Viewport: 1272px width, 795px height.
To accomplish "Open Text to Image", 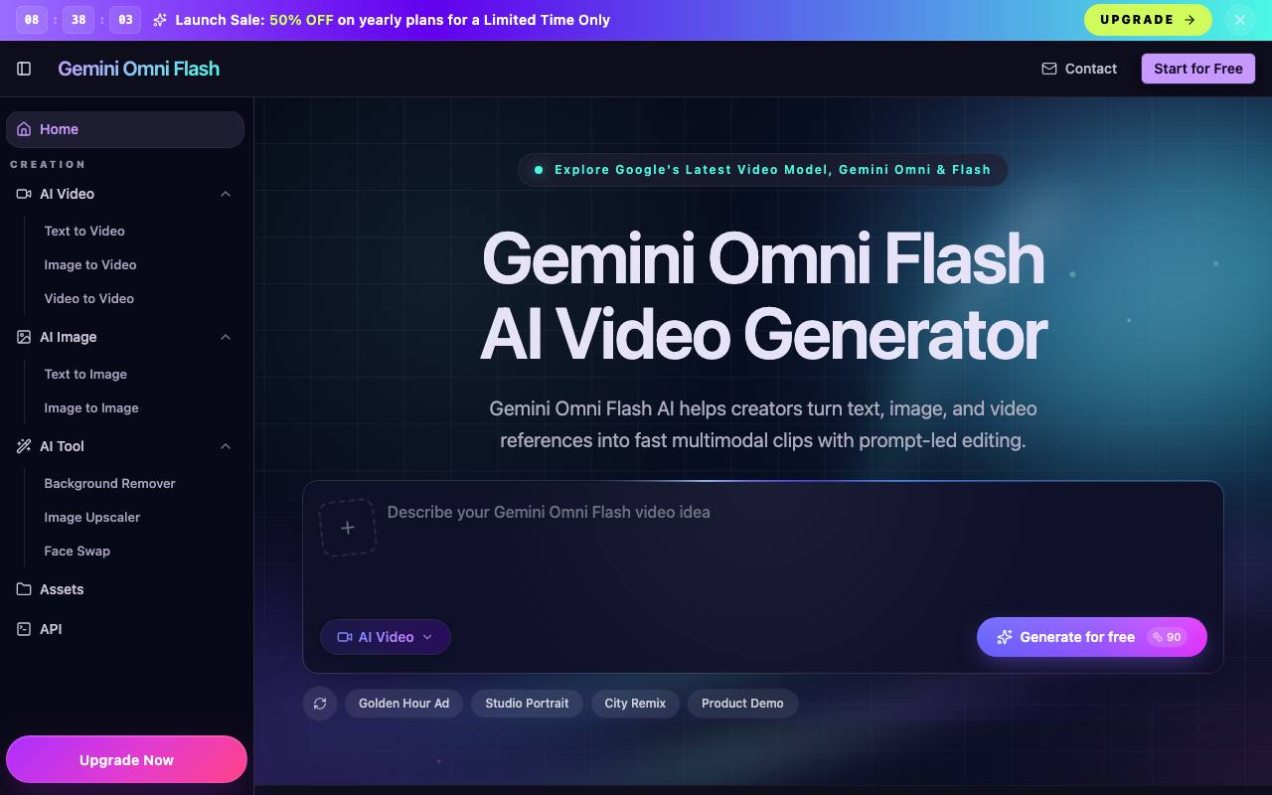I will click(x=85, y=374).
